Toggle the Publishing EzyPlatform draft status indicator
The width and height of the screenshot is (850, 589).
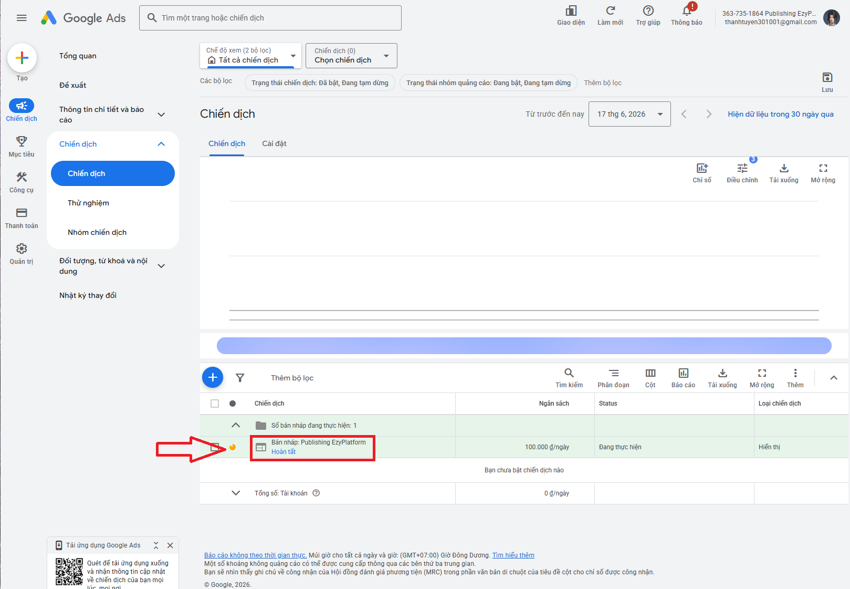[x=233, y=447]
